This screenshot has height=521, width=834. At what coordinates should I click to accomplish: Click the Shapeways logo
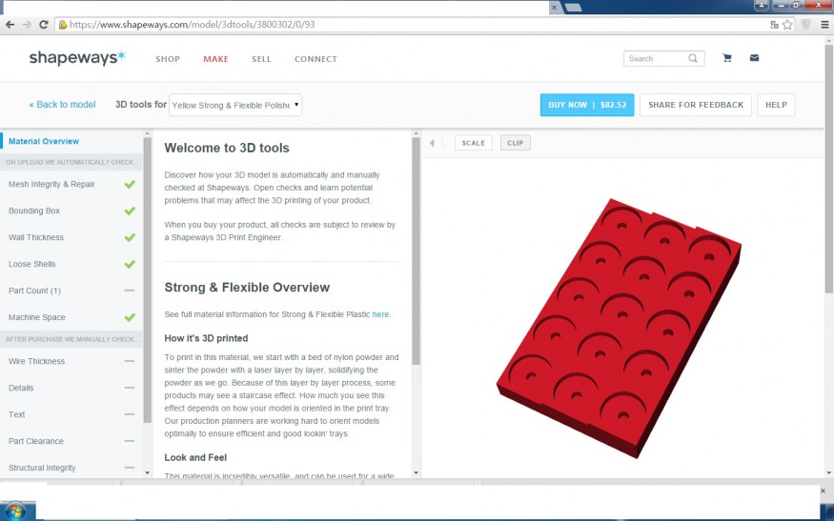[77, 58]
